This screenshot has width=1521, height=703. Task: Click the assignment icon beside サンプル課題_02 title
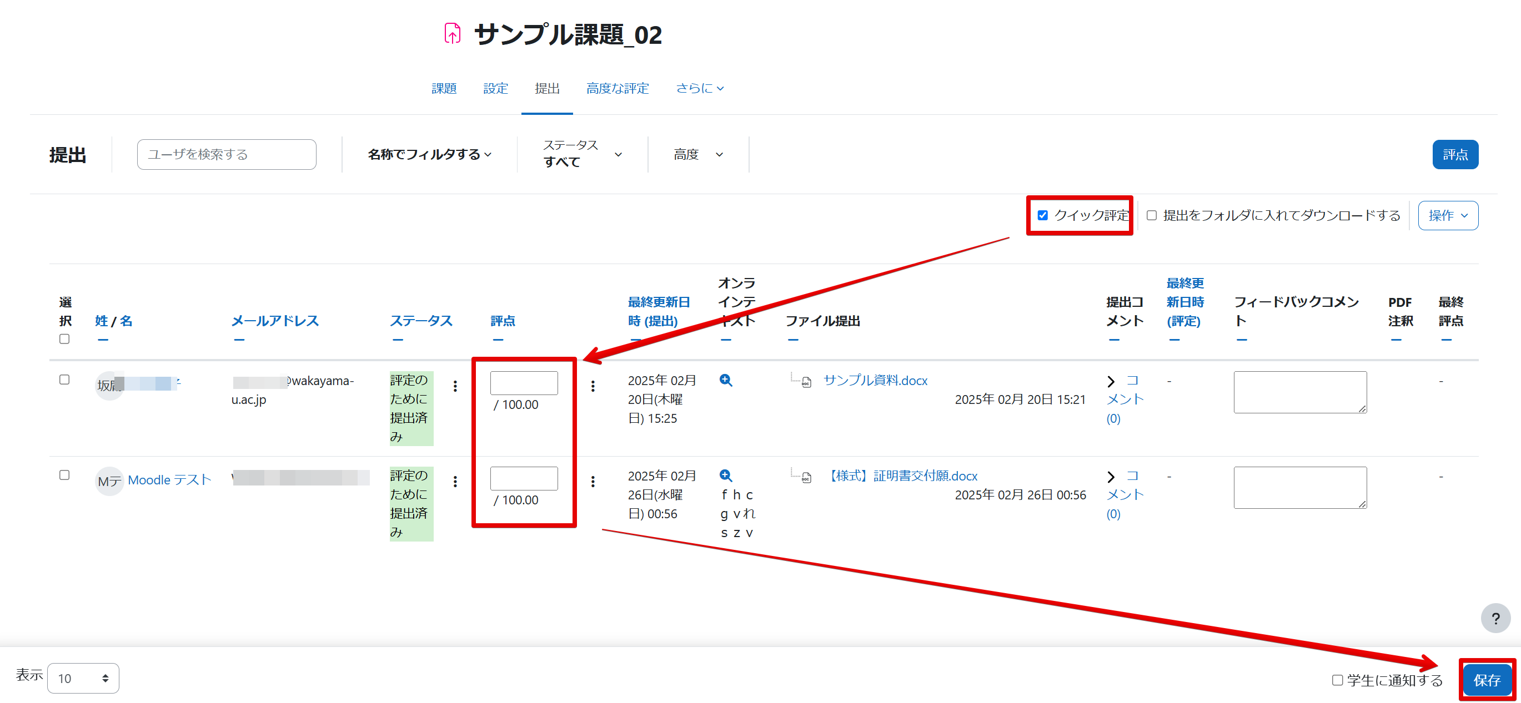tap(452, 34)
